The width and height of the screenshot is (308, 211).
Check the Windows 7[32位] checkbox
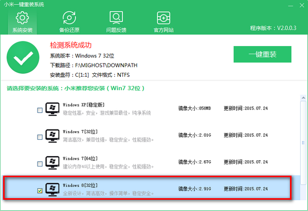click(x=40, y=137)
